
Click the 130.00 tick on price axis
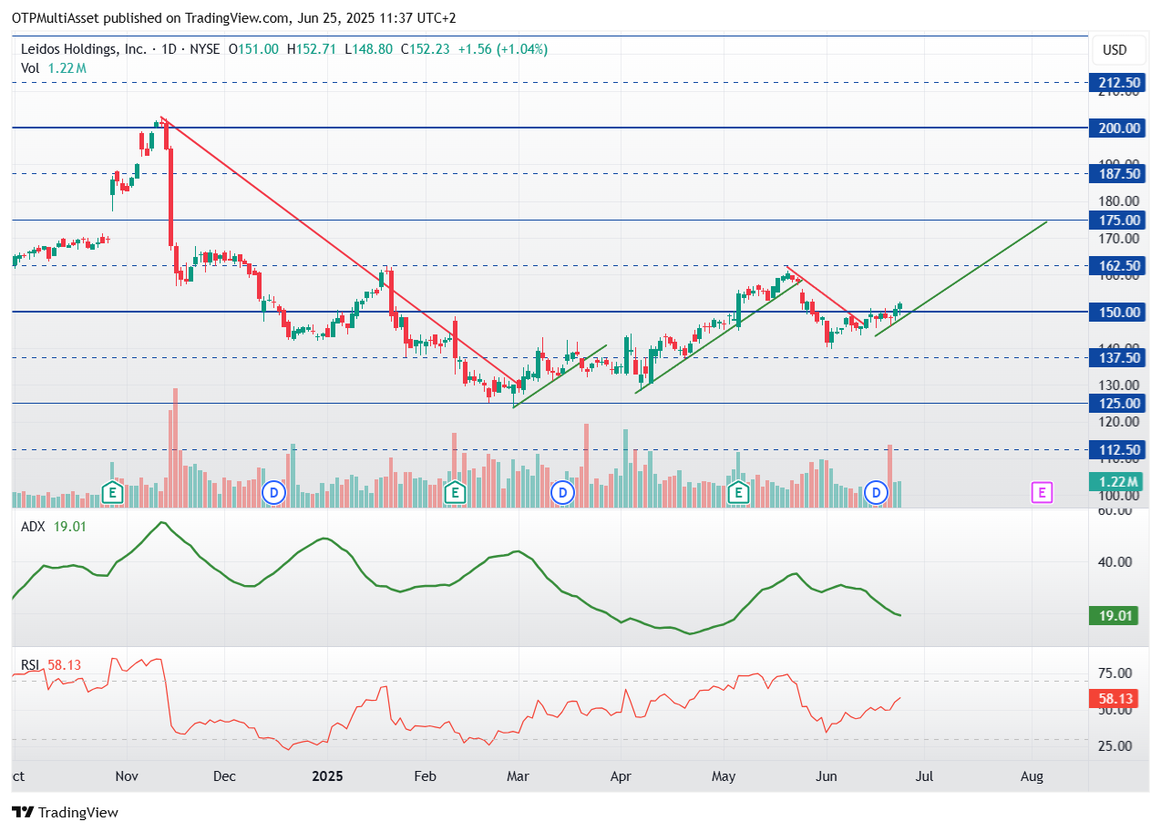tap(1118, 385)
